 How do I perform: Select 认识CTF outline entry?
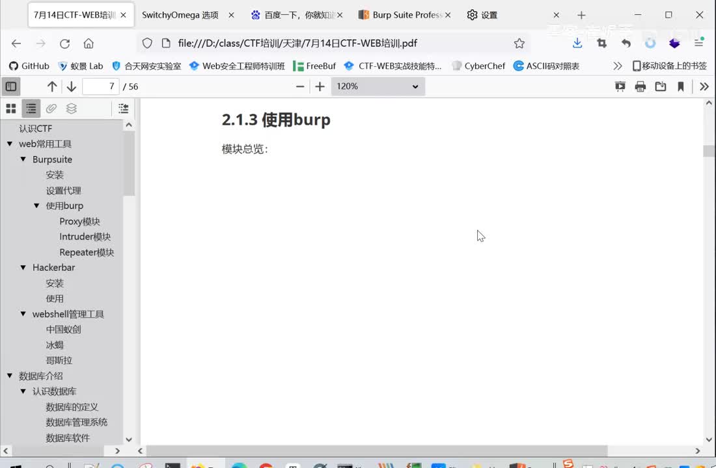click(x=35, y=129)
